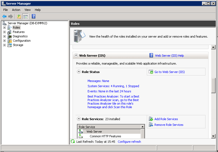Expand the Diagnostics tree node
Viewport: 218px width, 152px height.
4,36
